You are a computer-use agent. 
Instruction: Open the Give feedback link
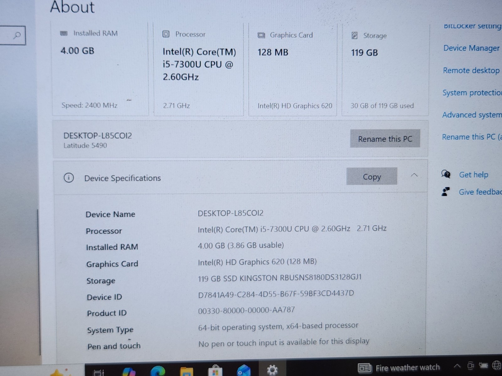point(480,192)
